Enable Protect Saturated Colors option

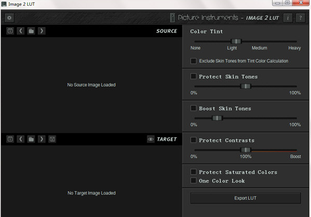[193, 172]
